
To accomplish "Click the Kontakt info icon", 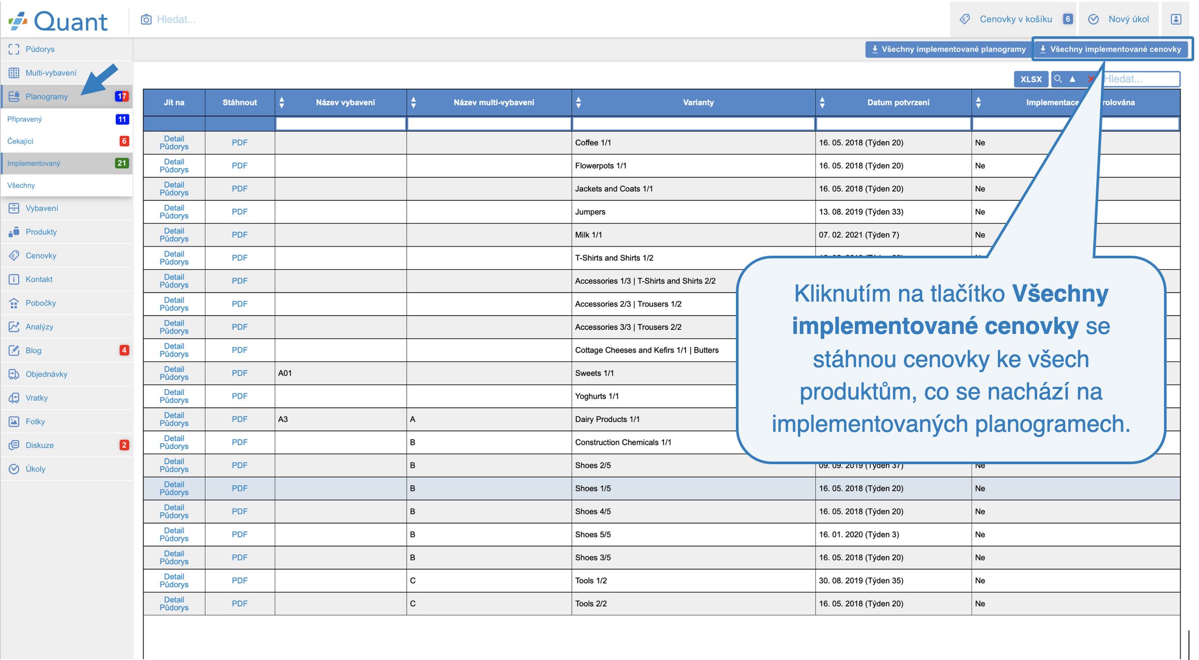I will coord(14,279).
